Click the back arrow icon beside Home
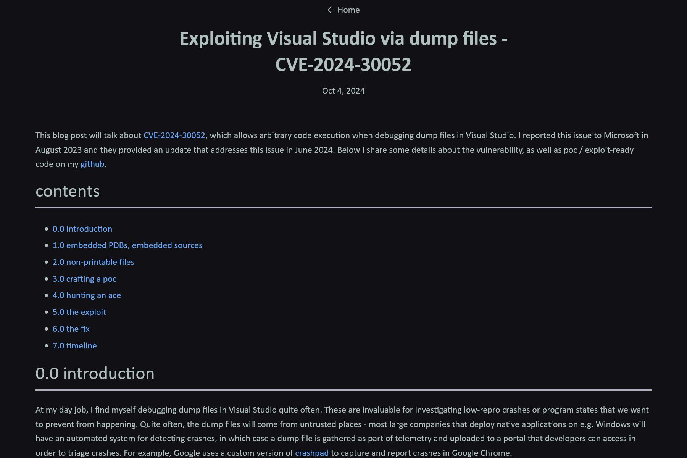The image size is (687, 458). point(331,10)
